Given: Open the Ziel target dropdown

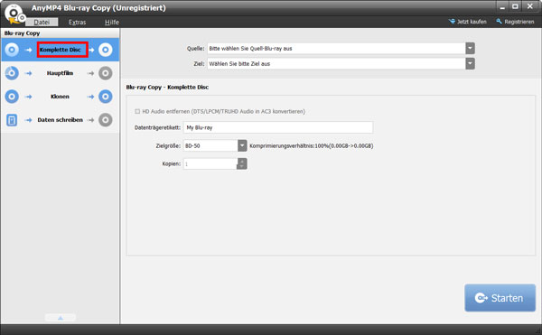Looking at the screenshot, I should [x=470, y=63].
